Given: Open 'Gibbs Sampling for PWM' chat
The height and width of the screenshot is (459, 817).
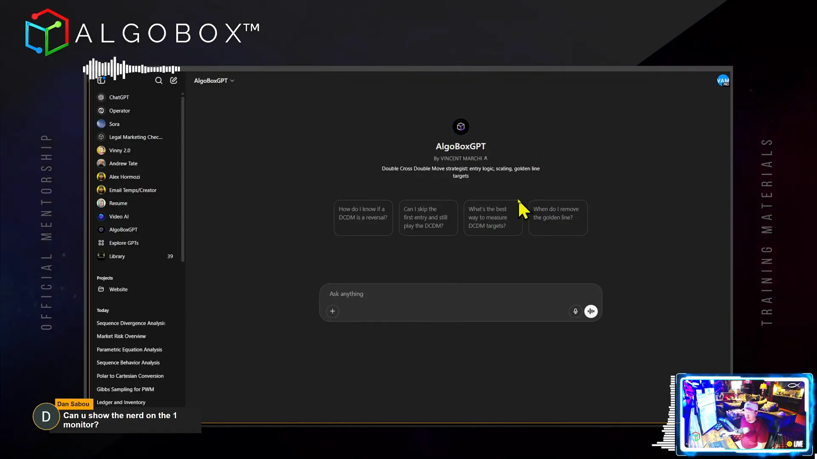Looking at the screenshot, I should click(x=125, y=389).
